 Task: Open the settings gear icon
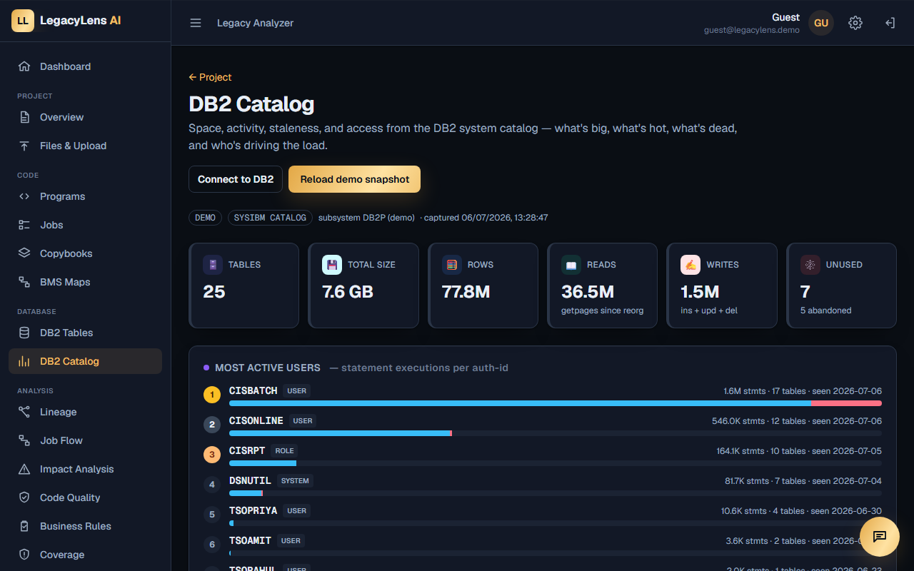click(855, 23)
